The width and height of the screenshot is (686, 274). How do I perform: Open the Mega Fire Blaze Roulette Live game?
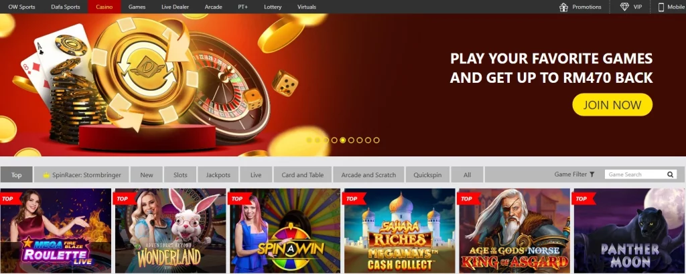(56, 231)
